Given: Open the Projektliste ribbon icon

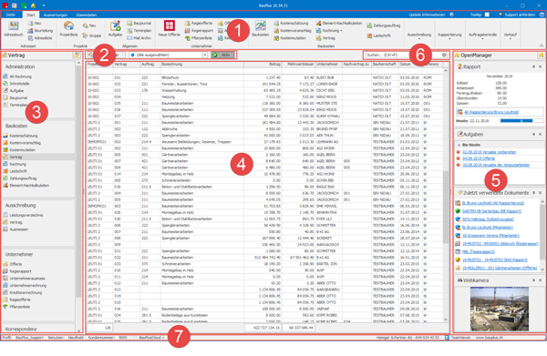Looking at the screenshot, I should pos(68,29).
